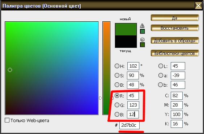204x134 pixels.
Task: Click the web-safe color cube icon
Action: (x=143, y=39)
